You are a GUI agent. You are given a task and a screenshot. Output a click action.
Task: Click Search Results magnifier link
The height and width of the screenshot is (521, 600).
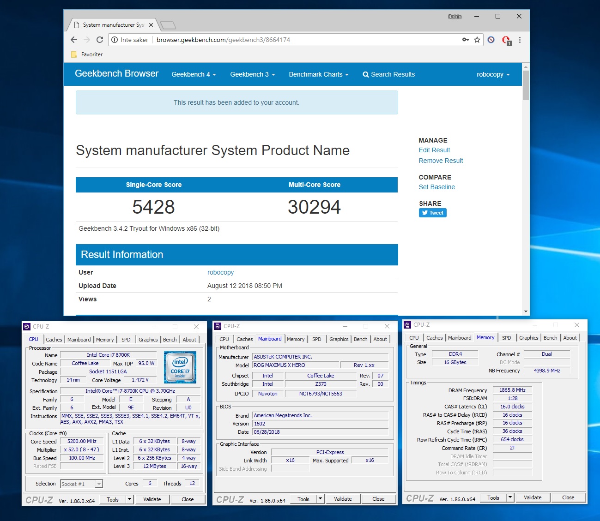click(389, 74)
